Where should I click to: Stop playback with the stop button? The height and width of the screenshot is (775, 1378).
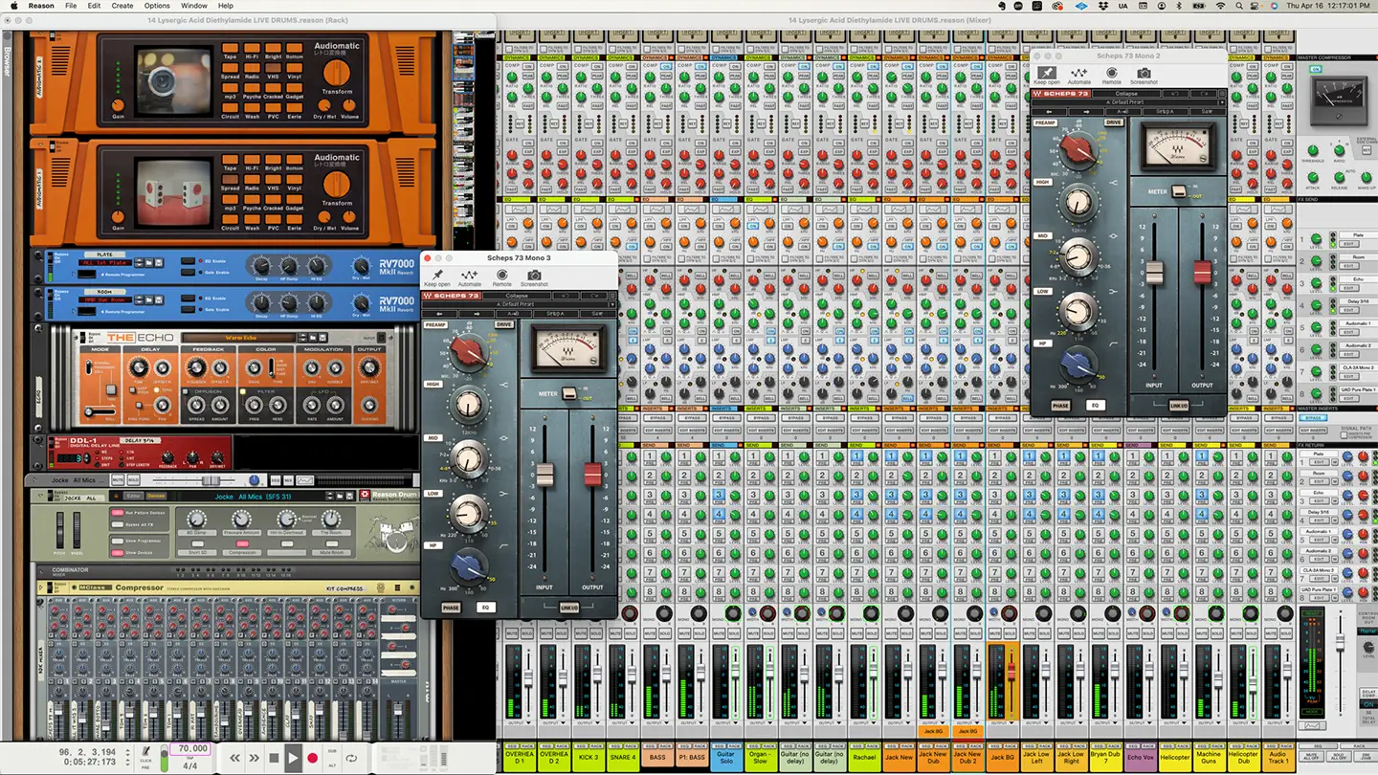(274, 758)
